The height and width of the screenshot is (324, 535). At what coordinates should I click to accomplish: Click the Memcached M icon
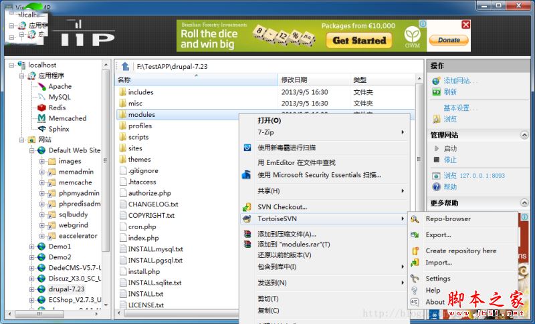[x=41, y=118]
